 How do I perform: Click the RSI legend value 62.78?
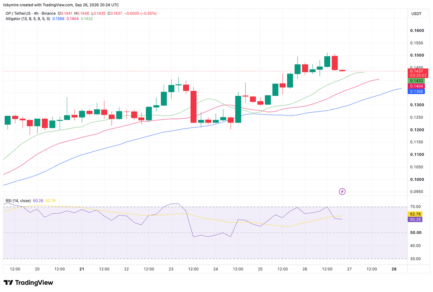51,201
